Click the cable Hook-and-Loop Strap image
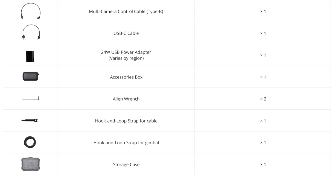Viewport: 335px width, 181px height. pos(30,120)
